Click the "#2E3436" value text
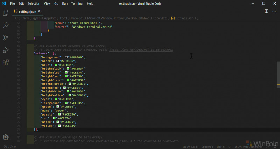The height and width of the screenshot is (149, 280). point(67,61)
